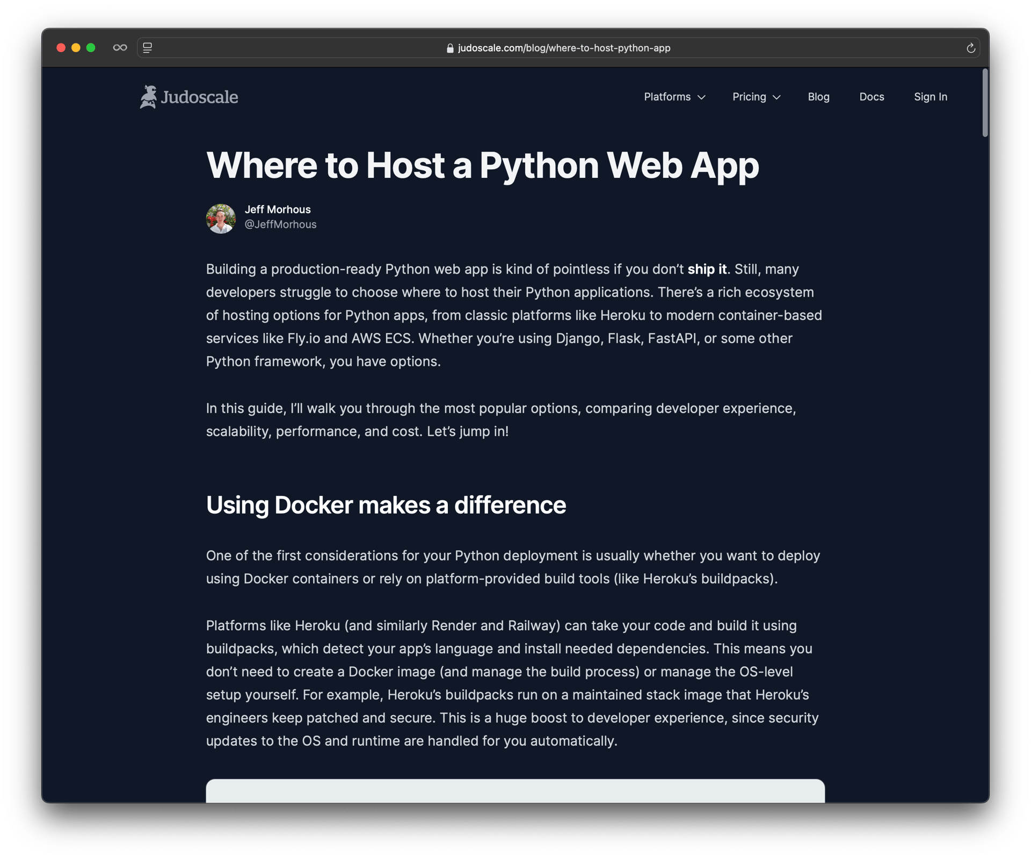Click the Sign In link

point(931,97)
